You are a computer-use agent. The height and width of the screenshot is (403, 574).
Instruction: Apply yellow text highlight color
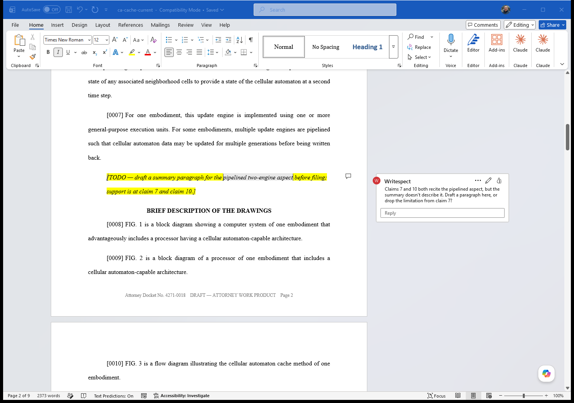pyautogui.click(x=132, y=52)
